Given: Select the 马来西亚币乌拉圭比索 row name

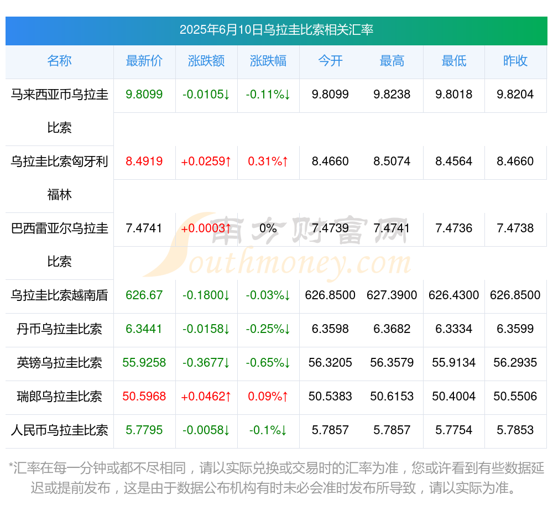Looking at the screenshot, I should [x=59, y=111].
